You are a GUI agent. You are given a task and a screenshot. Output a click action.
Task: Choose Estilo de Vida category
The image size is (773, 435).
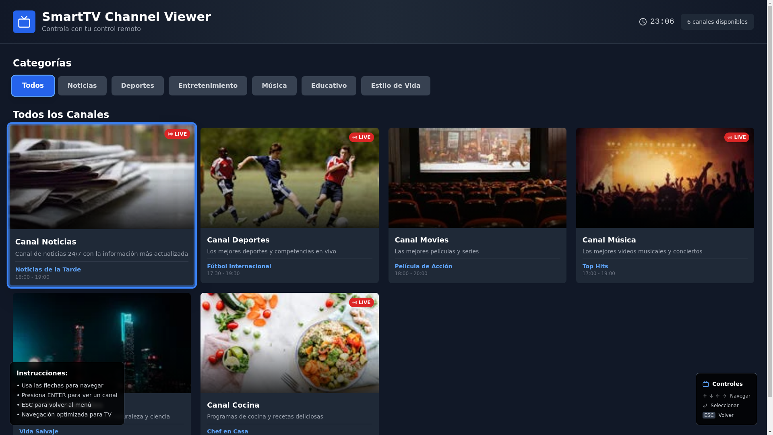(x=396, y=86)
